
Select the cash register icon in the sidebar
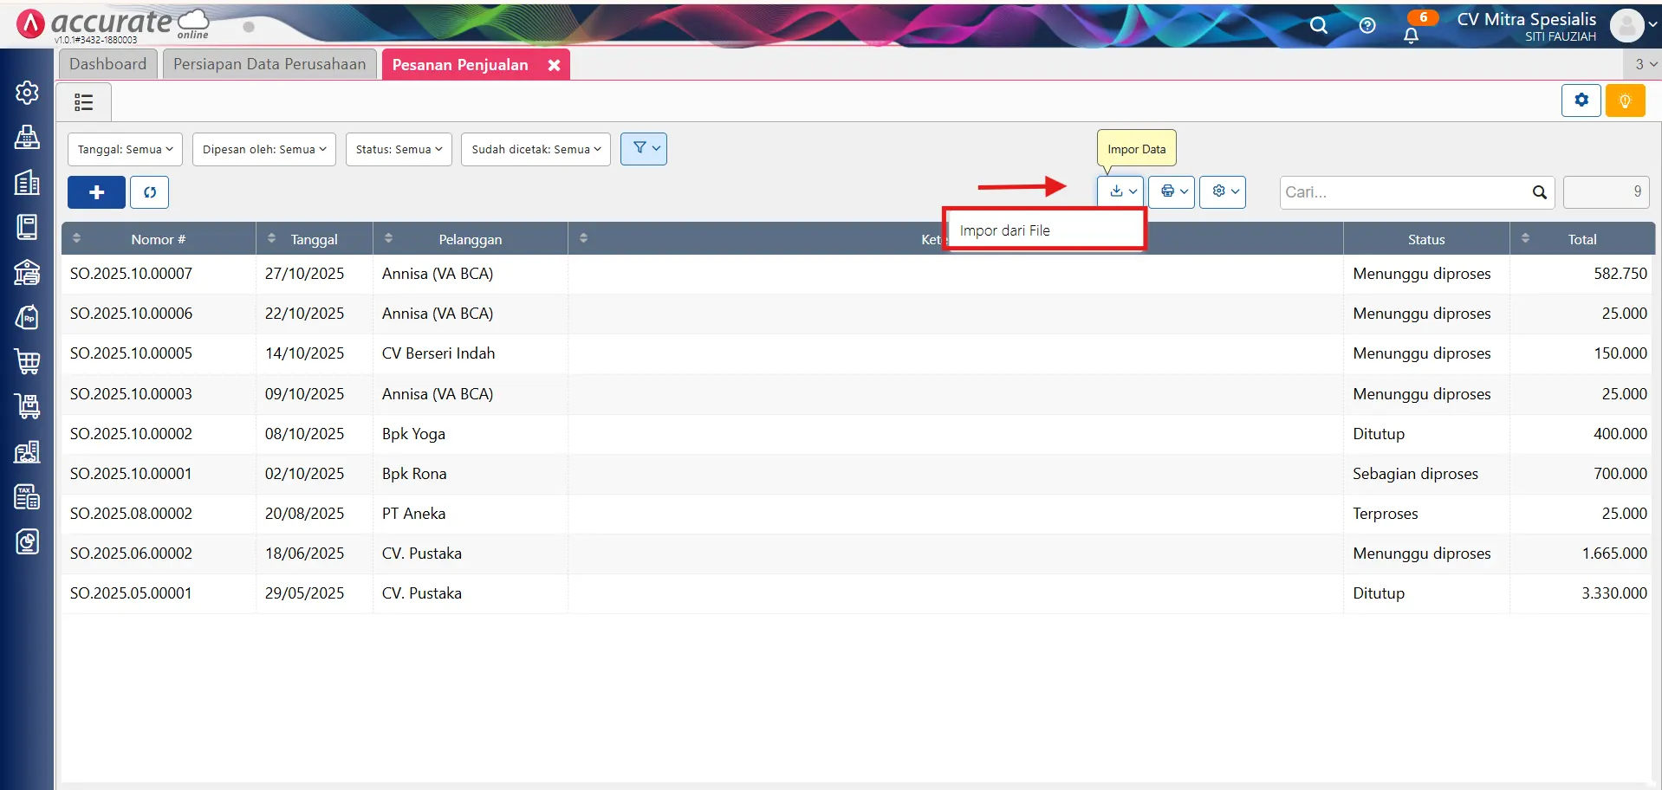(x=28, y=137)
